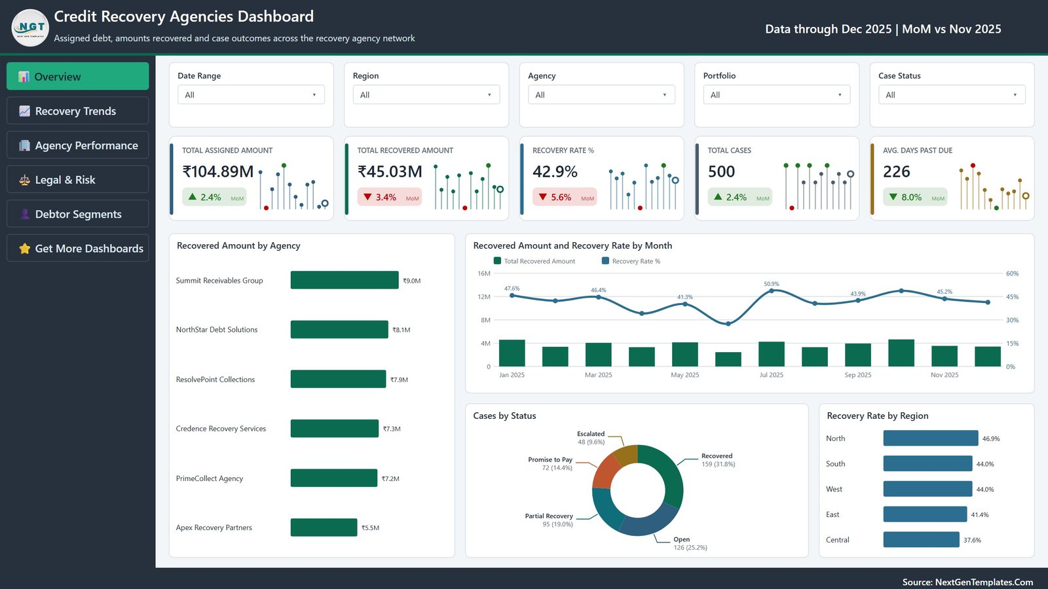Click the Recovered Amount by Agency title
The width and height of the screenshot is (1048, 589).
[x=238, y=245]
